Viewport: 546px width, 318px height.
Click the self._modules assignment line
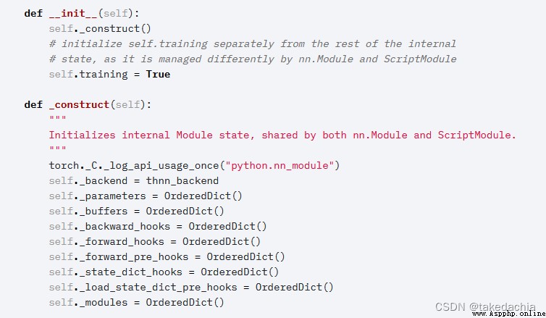pyautogui.click(x=136, y=302)
